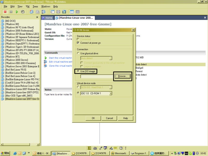Click the green Start this virtual machine arrow icon
Image resolution: width=208 pixels, height=156 pixels.
[46, 58]
